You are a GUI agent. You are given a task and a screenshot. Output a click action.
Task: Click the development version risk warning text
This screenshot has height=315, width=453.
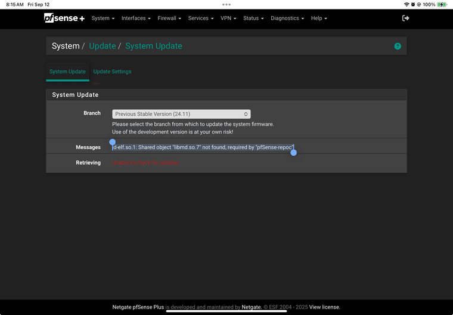click(x=172, y=132)
